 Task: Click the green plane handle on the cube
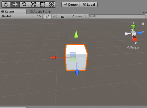point(73,59)
